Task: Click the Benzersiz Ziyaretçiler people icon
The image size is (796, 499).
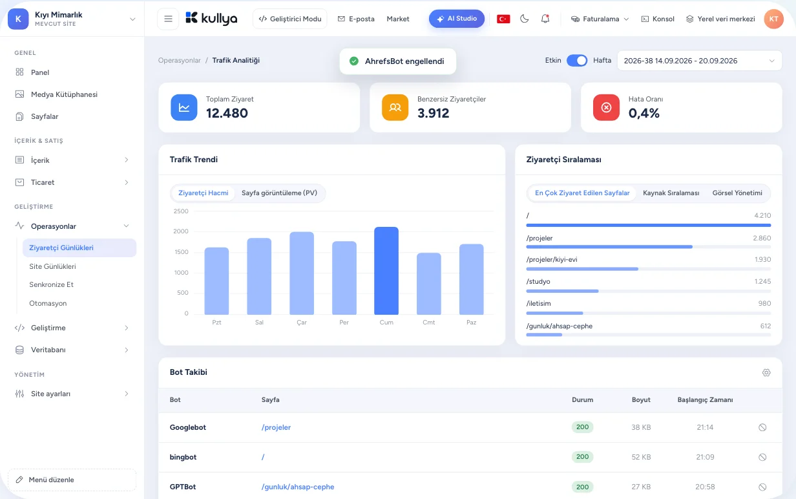Action: (395, 107)
